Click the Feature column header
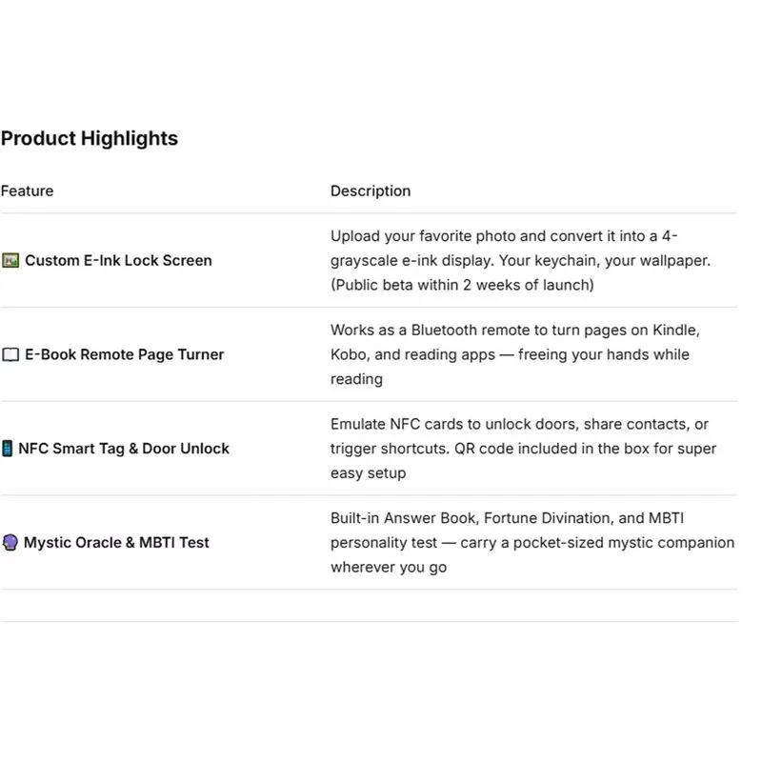The image size is (762, 762). tap(28, 191)
